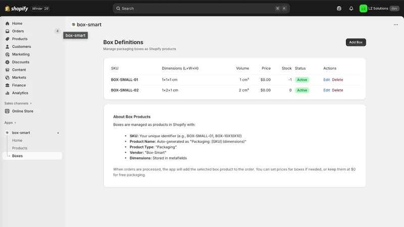Click Active status badge for BOX-SMALL-01
This screenshot has height=227, width=404.
[302, 80]
